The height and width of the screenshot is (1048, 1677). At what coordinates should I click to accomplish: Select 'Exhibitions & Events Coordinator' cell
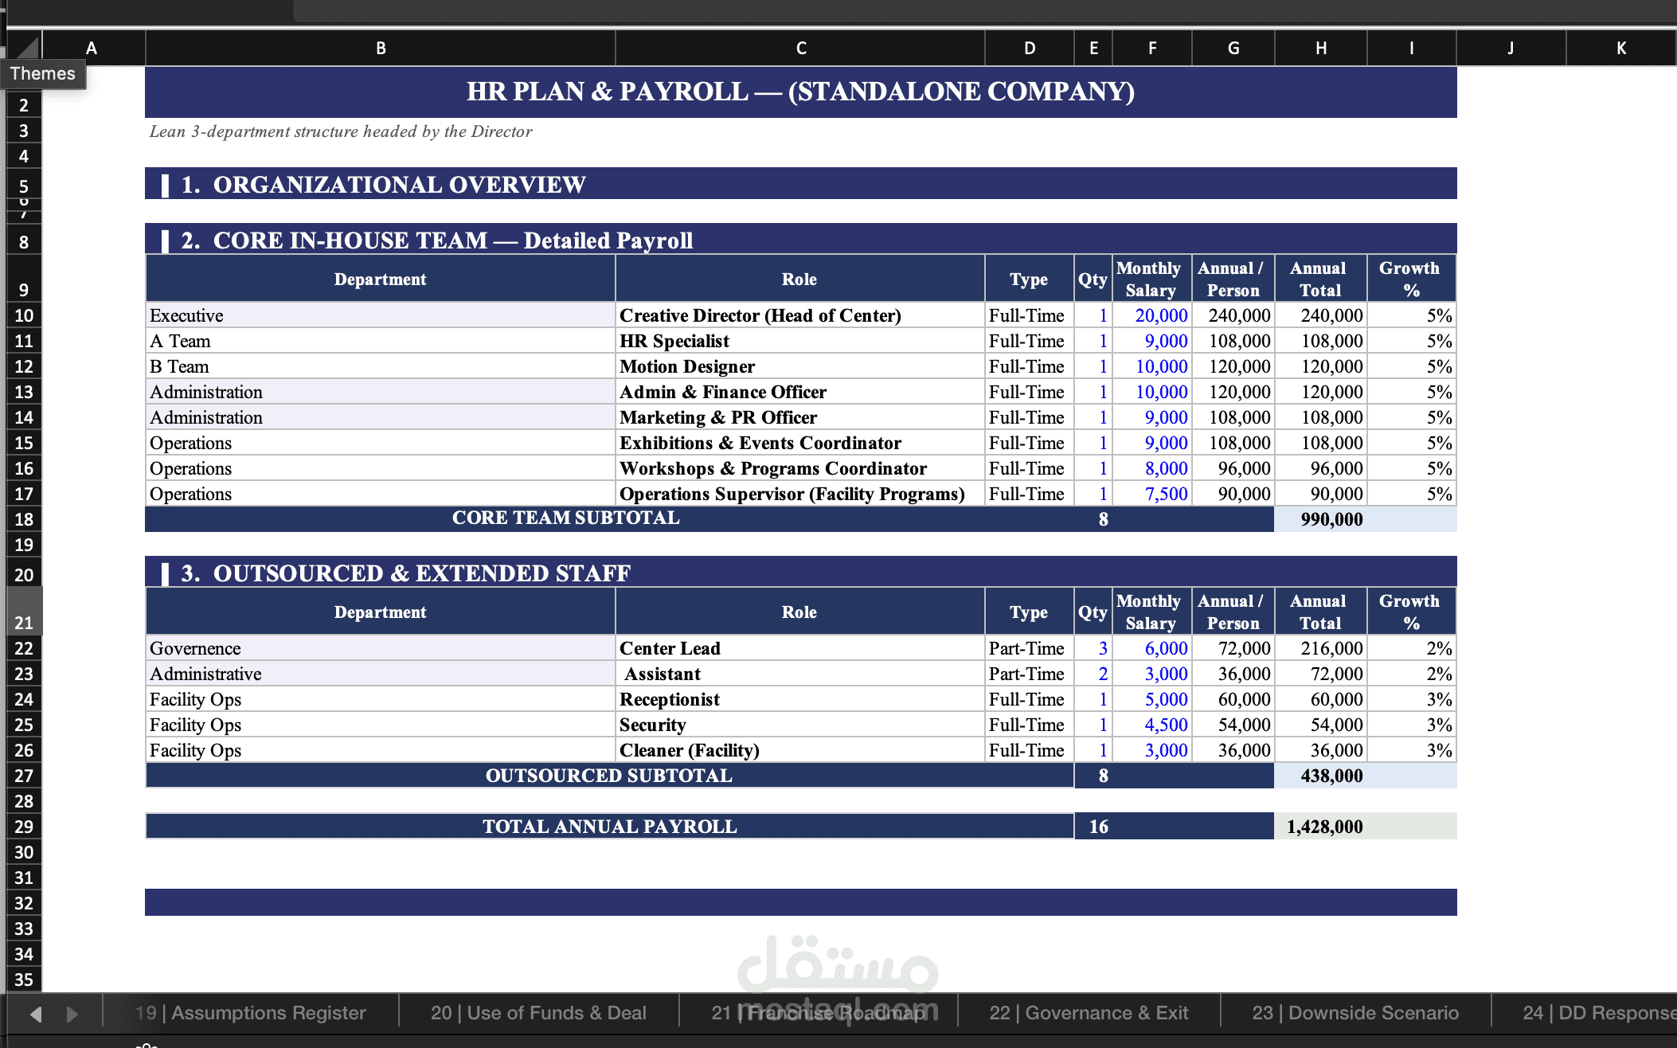point(800,443)
